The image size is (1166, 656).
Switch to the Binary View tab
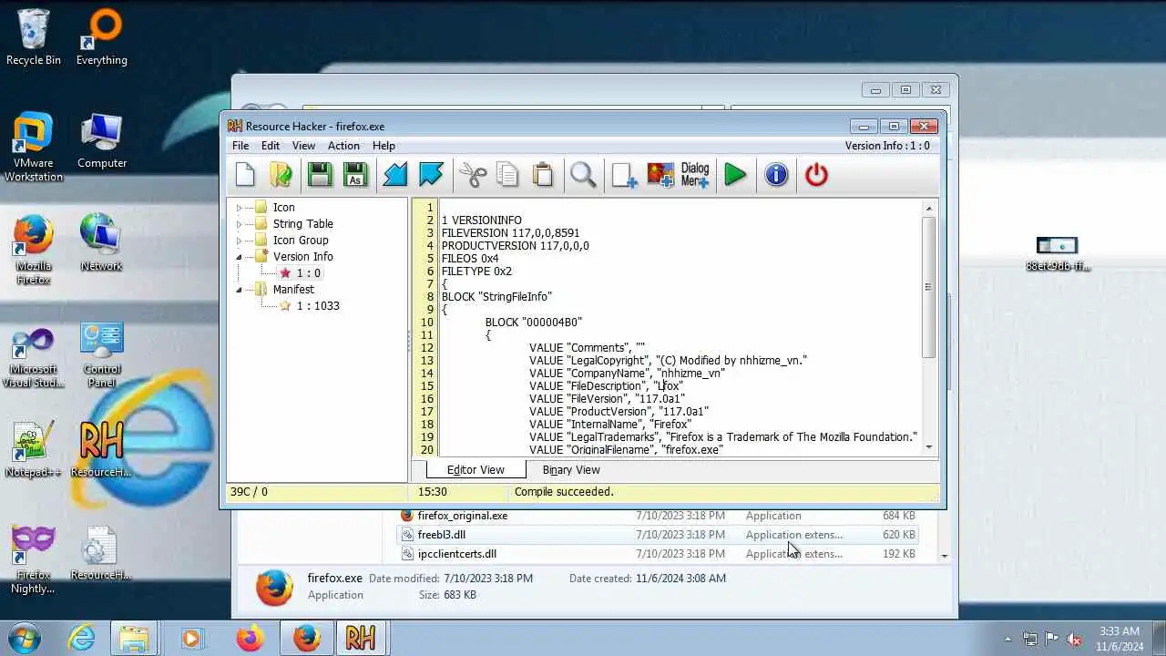pyautogui.click(x=571, y=470)
